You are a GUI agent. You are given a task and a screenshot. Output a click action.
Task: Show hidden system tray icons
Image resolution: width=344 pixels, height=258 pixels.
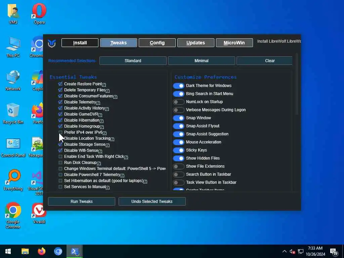click(x=284, y=251)
